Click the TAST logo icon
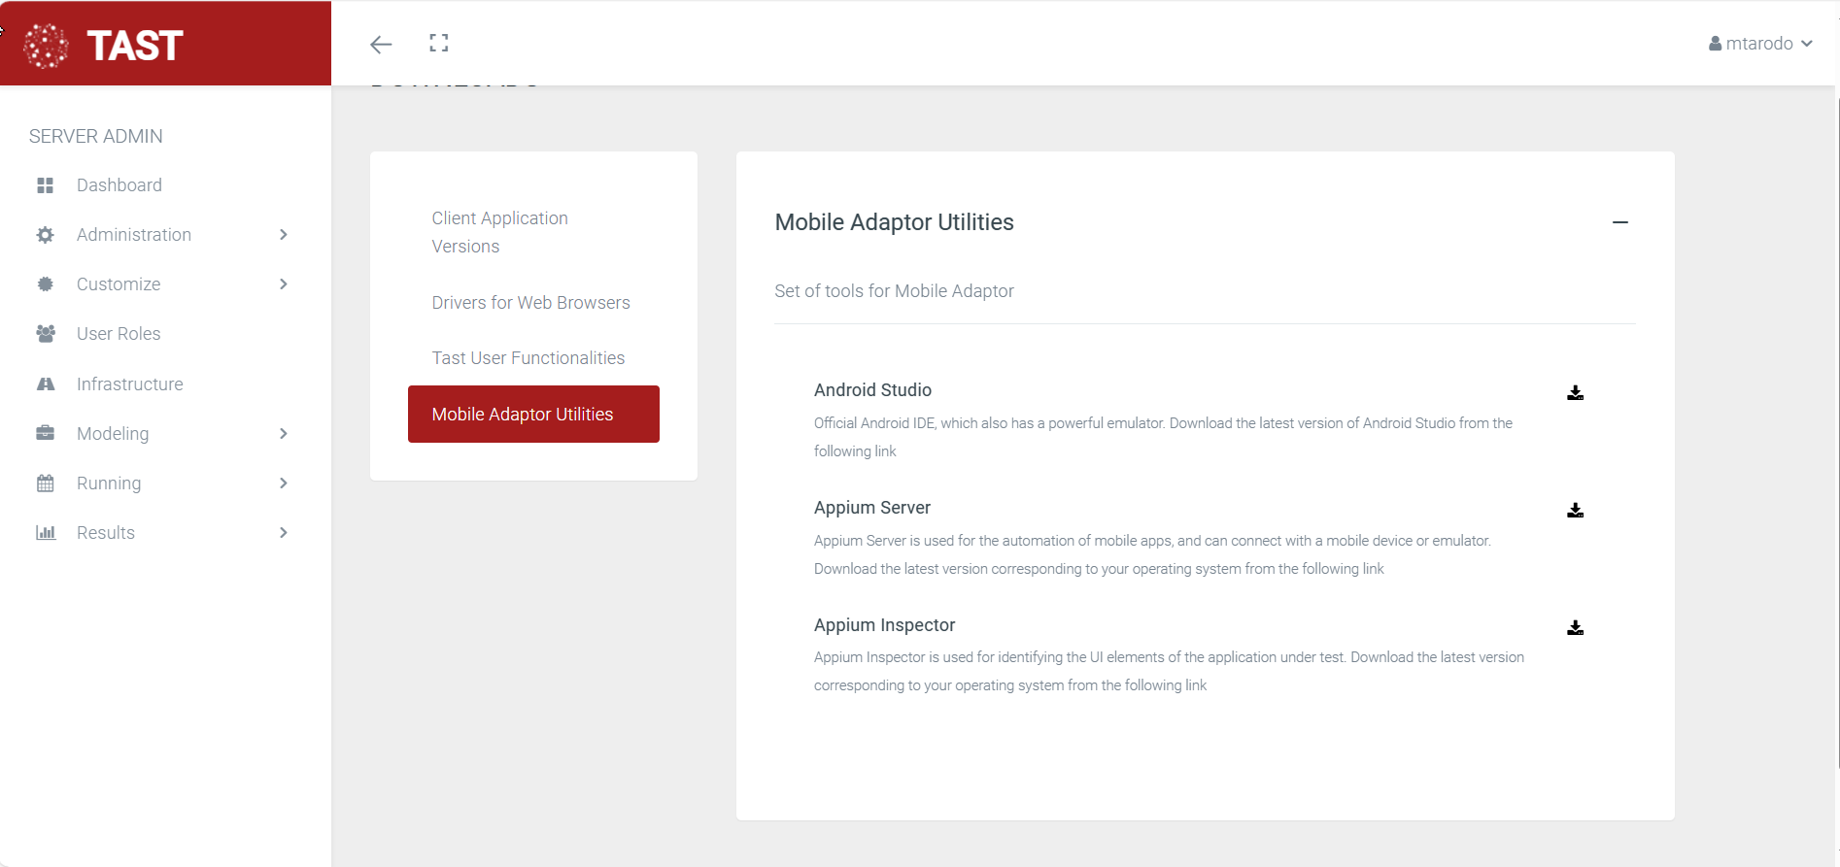Viewport: 1840px width, 867px height. [46, 46]
